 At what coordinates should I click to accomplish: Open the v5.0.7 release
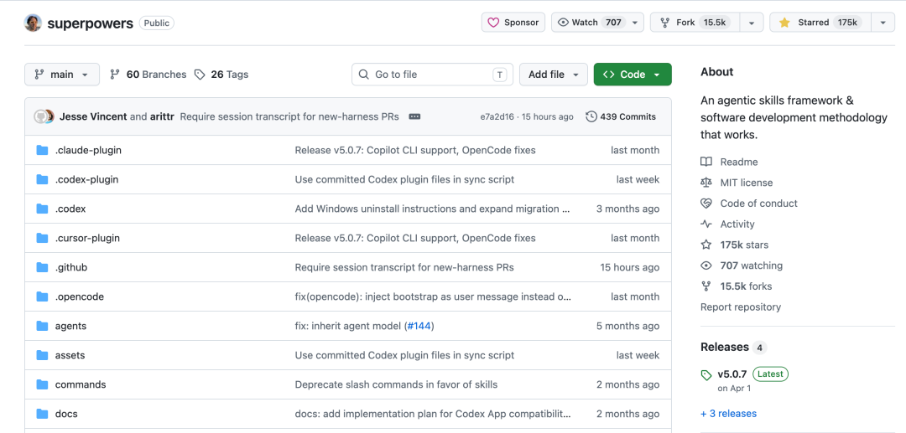732,374
